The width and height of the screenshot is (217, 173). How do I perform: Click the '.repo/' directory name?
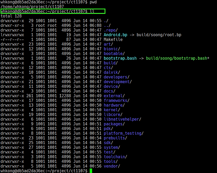coord(111,30)
